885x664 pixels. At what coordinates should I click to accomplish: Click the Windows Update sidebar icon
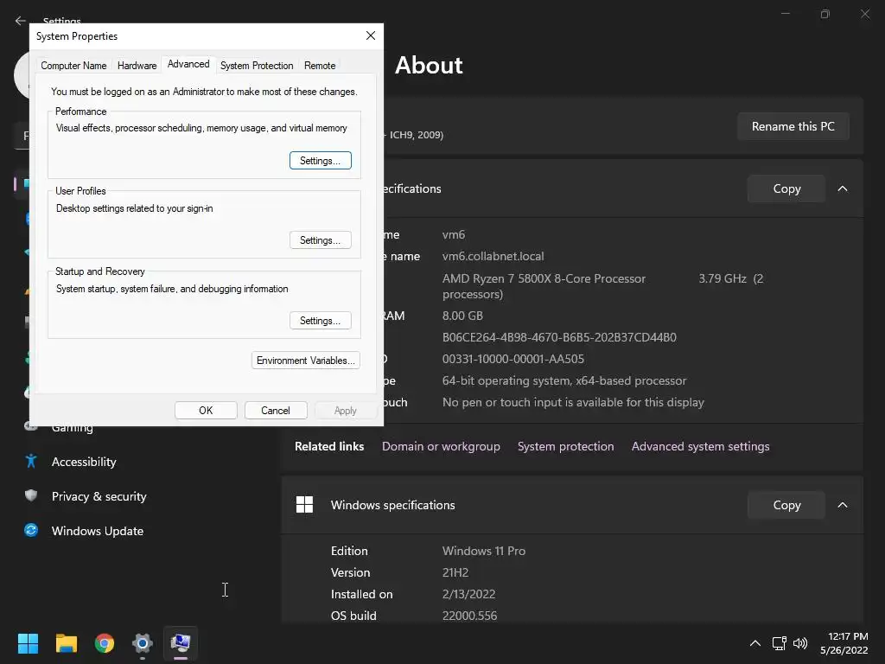[31, 530]
